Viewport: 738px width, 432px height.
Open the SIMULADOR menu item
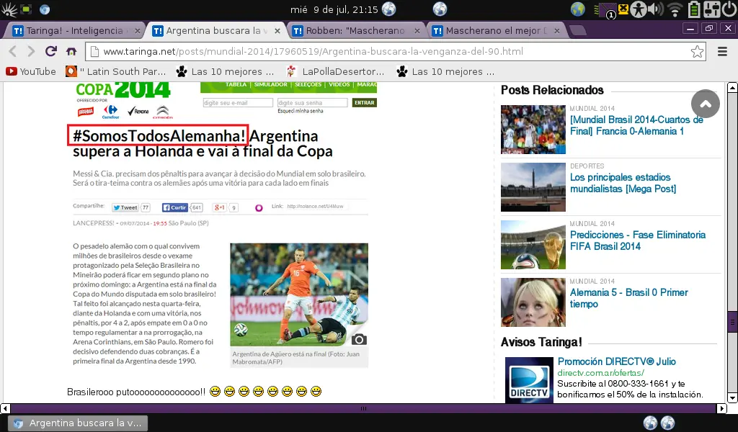coord(271,85)
